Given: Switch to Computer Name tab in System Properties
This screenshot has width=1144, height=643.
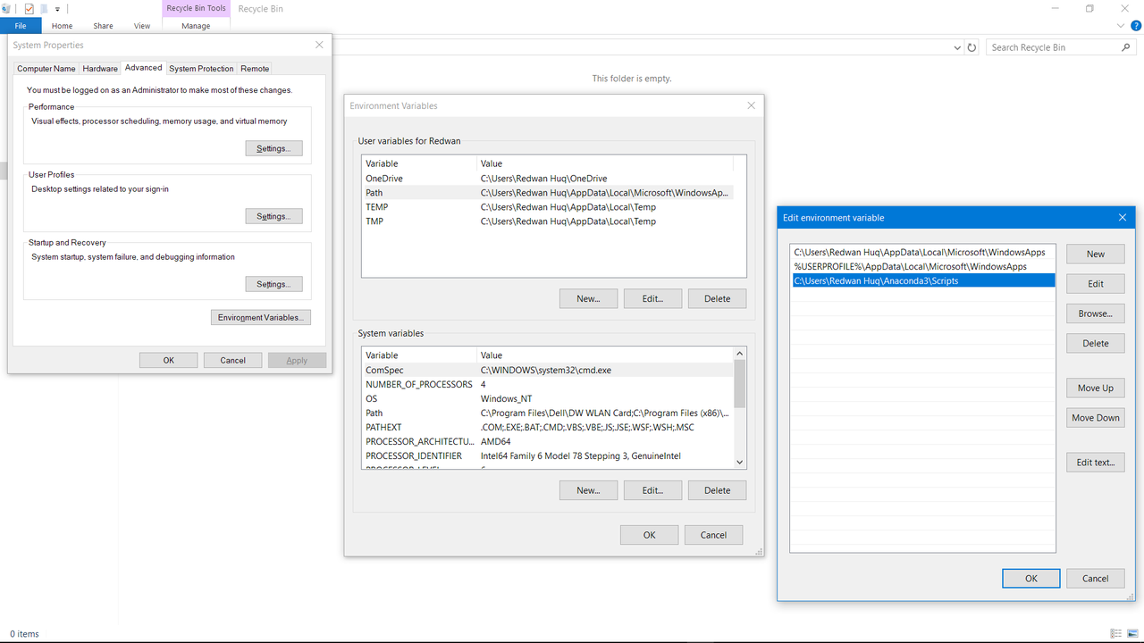Looking at the screenshot, I should click(x=46, y=69).
